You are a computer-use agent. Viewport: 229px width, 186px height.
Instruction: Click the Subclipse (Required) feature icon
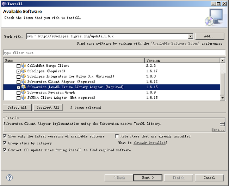point(24,71)
